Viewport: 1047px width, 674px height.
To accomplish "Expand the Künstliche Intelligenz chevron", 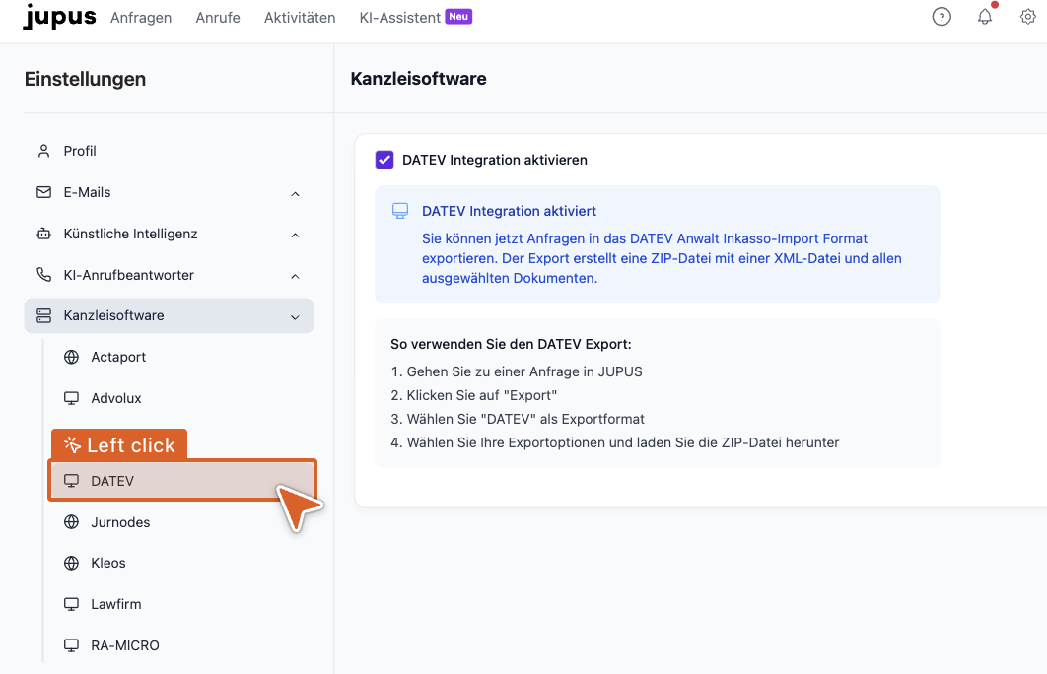I will tap(295, 236).
